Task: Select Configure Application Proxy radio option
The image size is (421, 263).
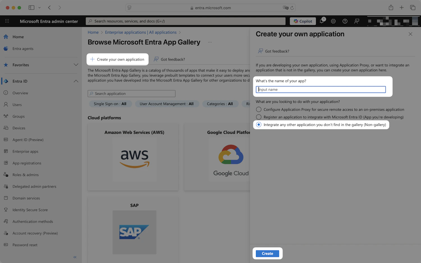Action: point(258,109)
